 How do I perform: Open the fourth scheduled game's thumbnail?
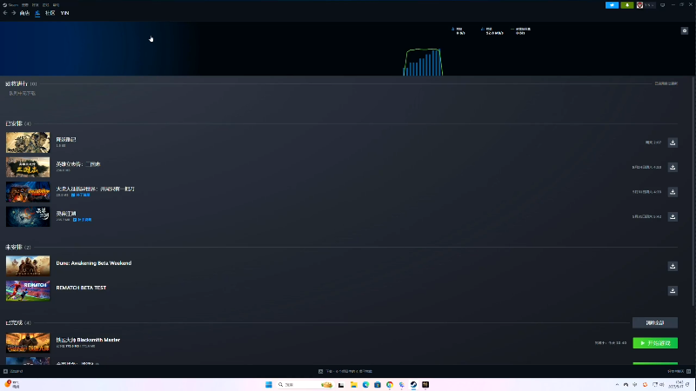click(x=28, y=216)
